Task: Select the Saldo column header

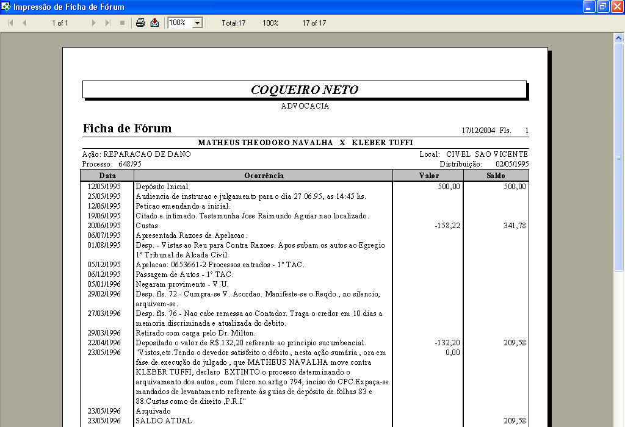Action: (x=496, y=176)
